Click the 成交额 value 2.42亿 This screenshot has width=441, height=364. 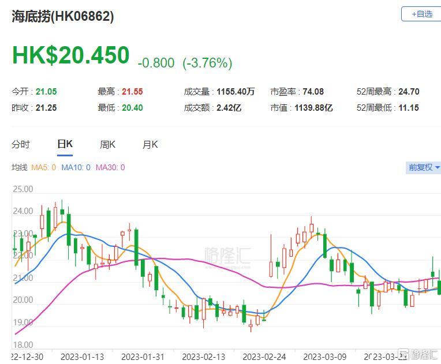[x=229, y=108]
